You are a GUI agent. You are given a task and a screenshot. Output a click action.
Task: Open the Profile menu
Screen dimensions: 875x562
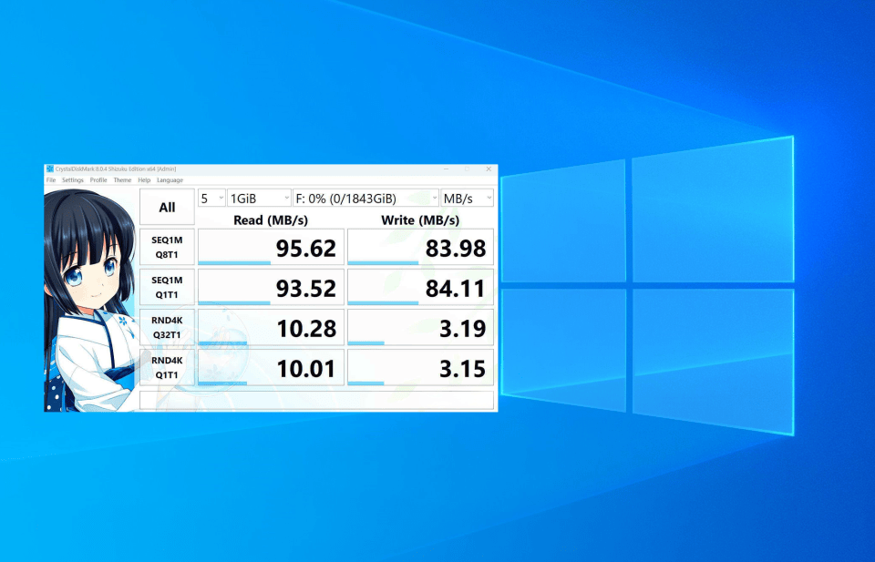pyautogui.click(x=98, y=180)
